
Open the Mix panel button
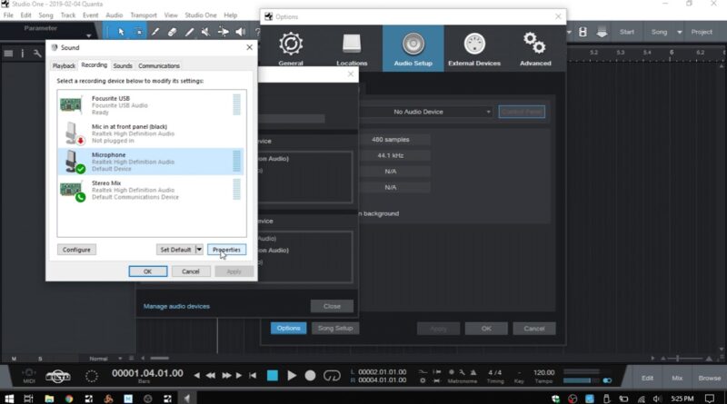677,378
